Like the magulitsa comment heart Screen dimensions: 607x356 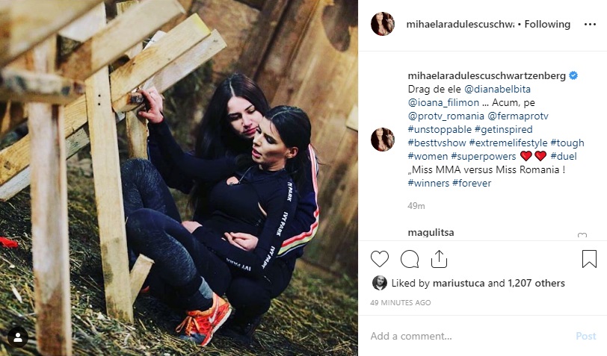click(582, 234)
